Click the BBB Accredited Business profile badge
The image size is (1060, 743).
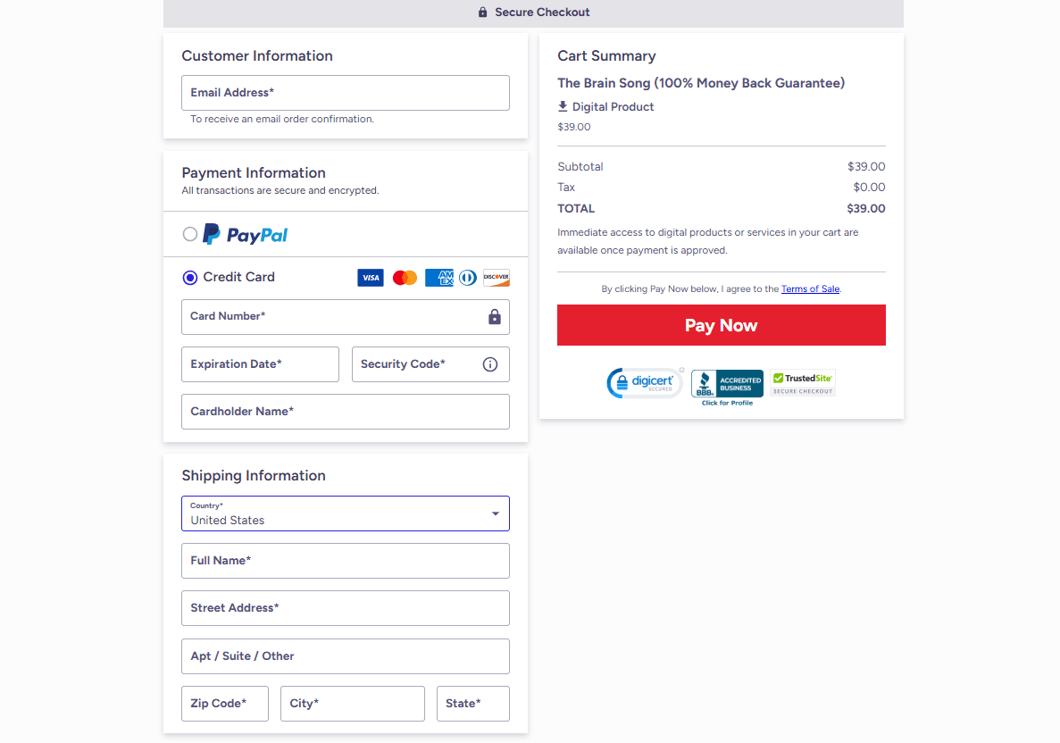tap(726, 383)
